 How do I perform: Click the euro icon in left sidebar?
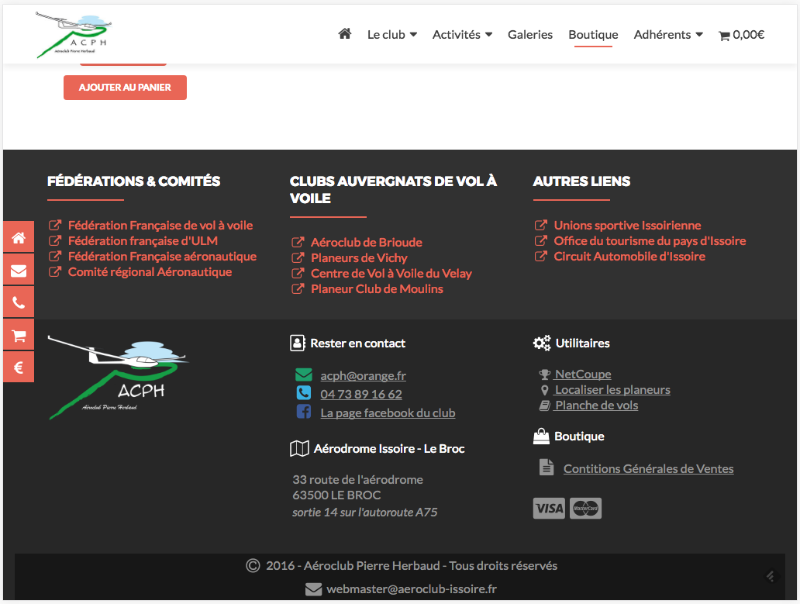coord(19,368)
